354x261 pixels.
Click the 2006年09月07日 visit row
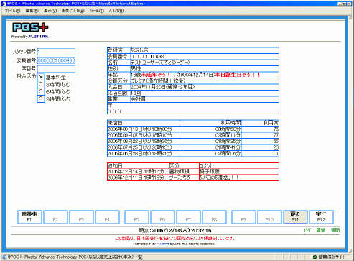pos(193,135)
